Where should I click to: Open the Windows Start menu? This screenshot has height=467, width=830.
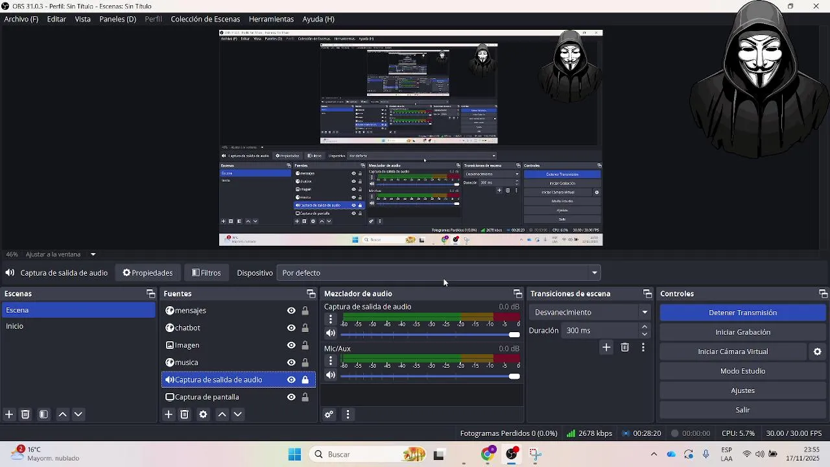[x=294, y=454]
